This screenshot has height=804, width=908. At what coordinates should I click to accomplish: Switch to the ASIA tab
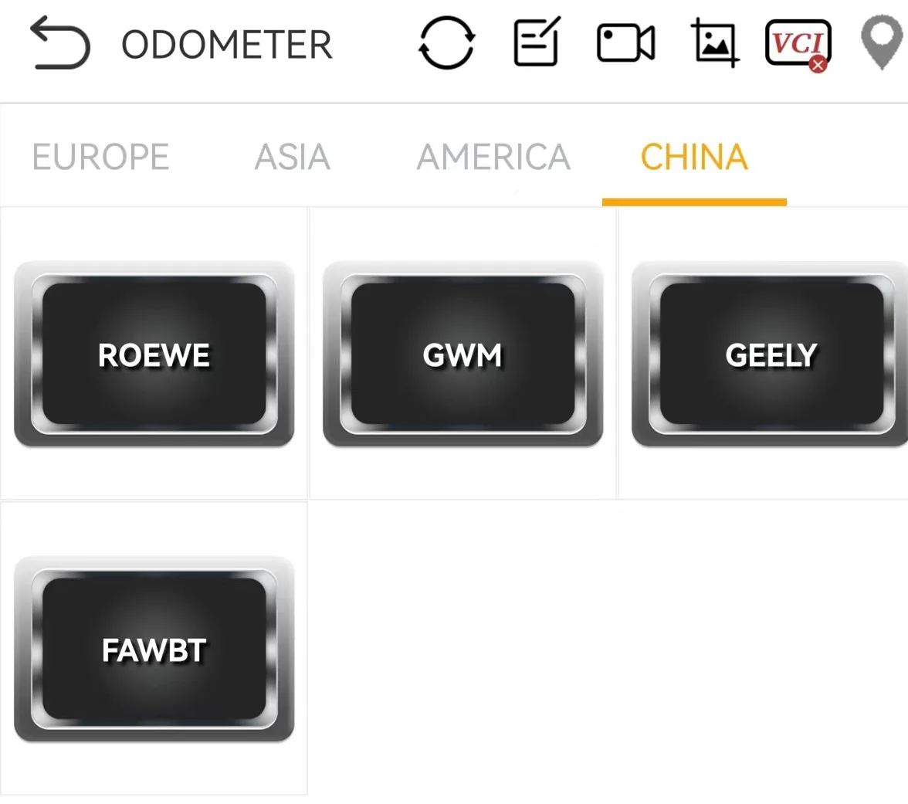(x=293, y=157)
